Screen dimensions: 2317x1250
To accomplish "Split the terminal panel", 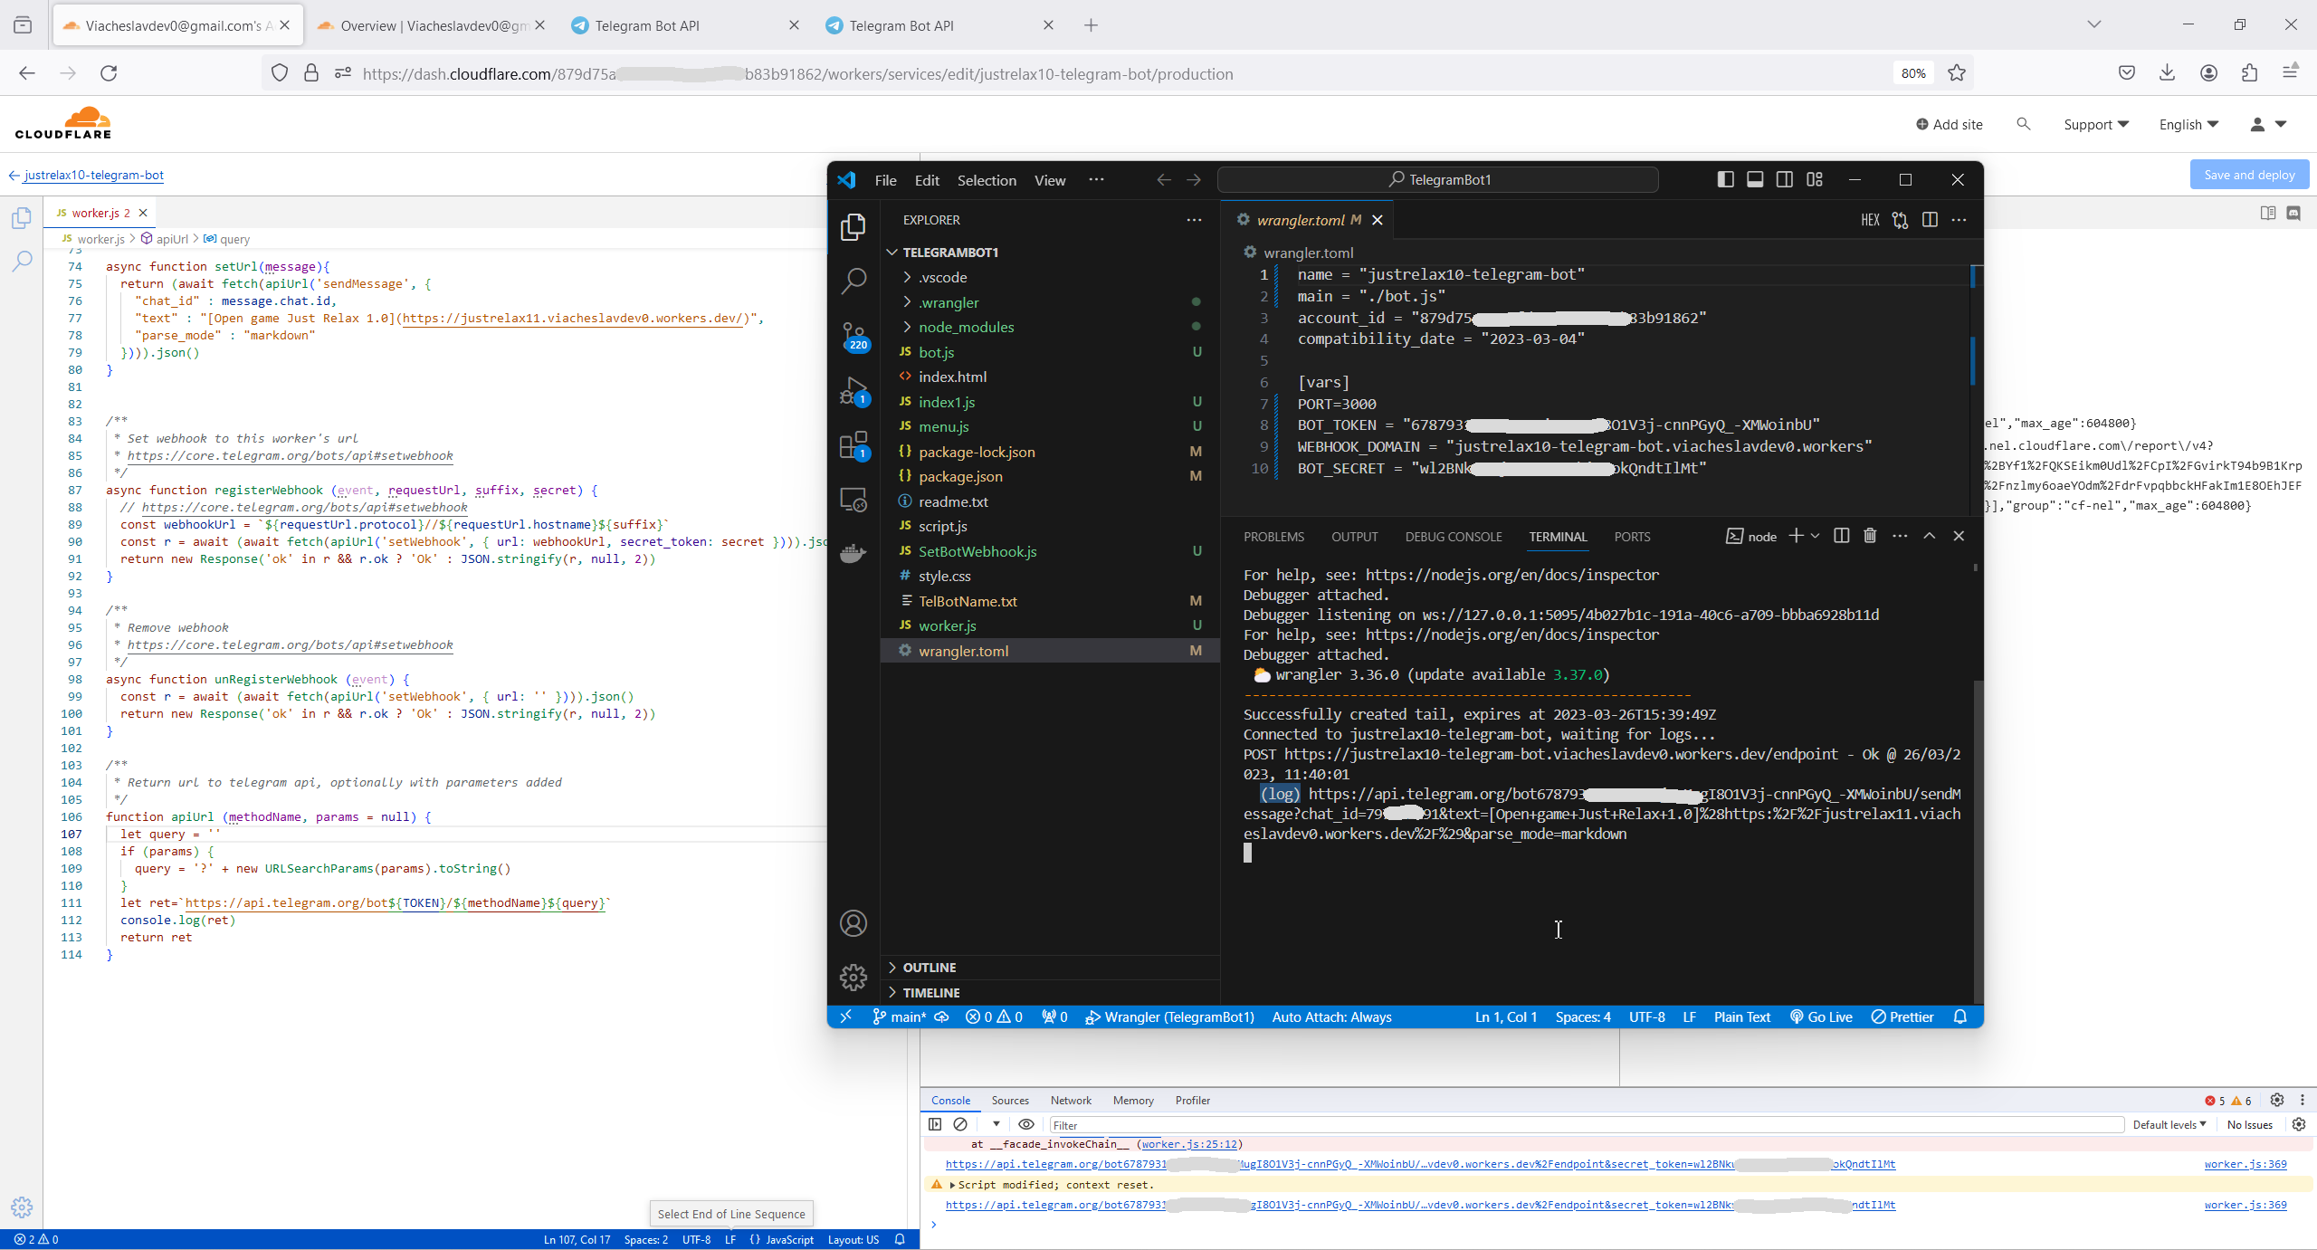I will click(1840, 536).
